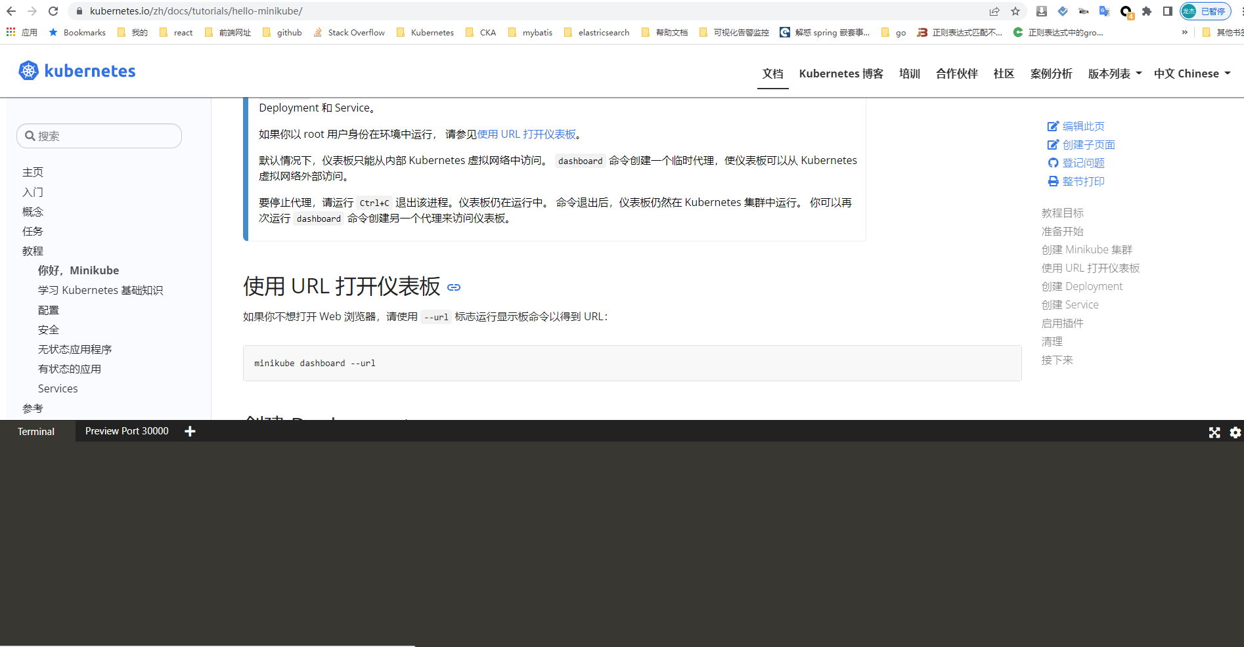Open the 合作伙伴 navigation item

[957, 73]
